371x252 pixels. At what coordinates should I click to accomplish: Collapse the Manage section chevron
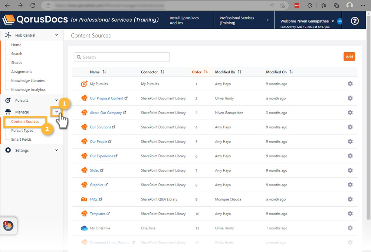point(56,112)
